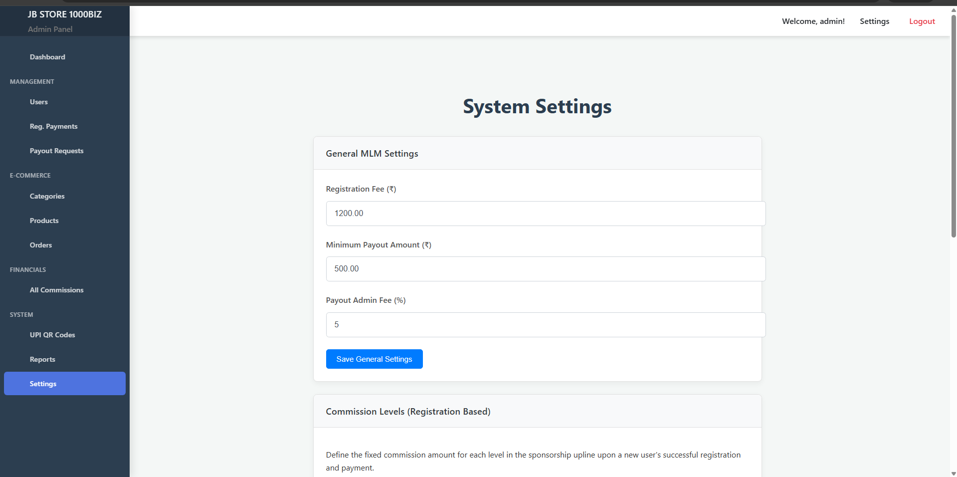957x477 pixels.
Task: View Orders from the sidebar
Action: (41, 245)
